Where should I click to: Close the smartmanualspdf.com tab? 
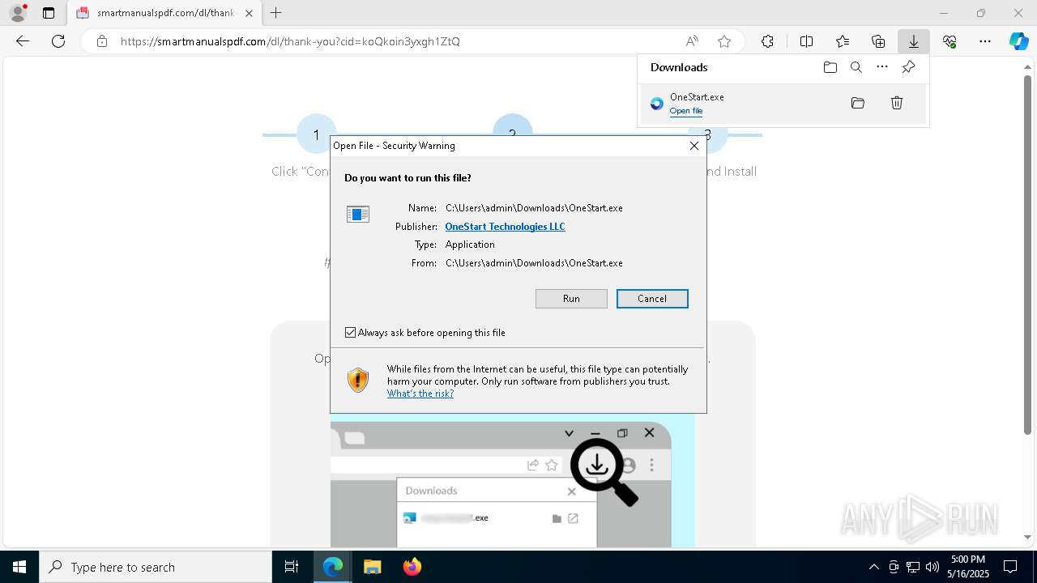coord(249,13)
